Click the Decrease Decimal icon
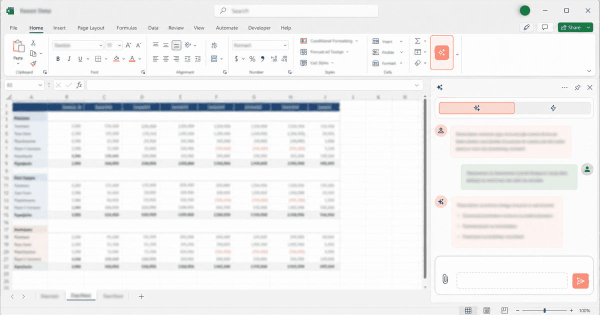 (x=284, y=59)
